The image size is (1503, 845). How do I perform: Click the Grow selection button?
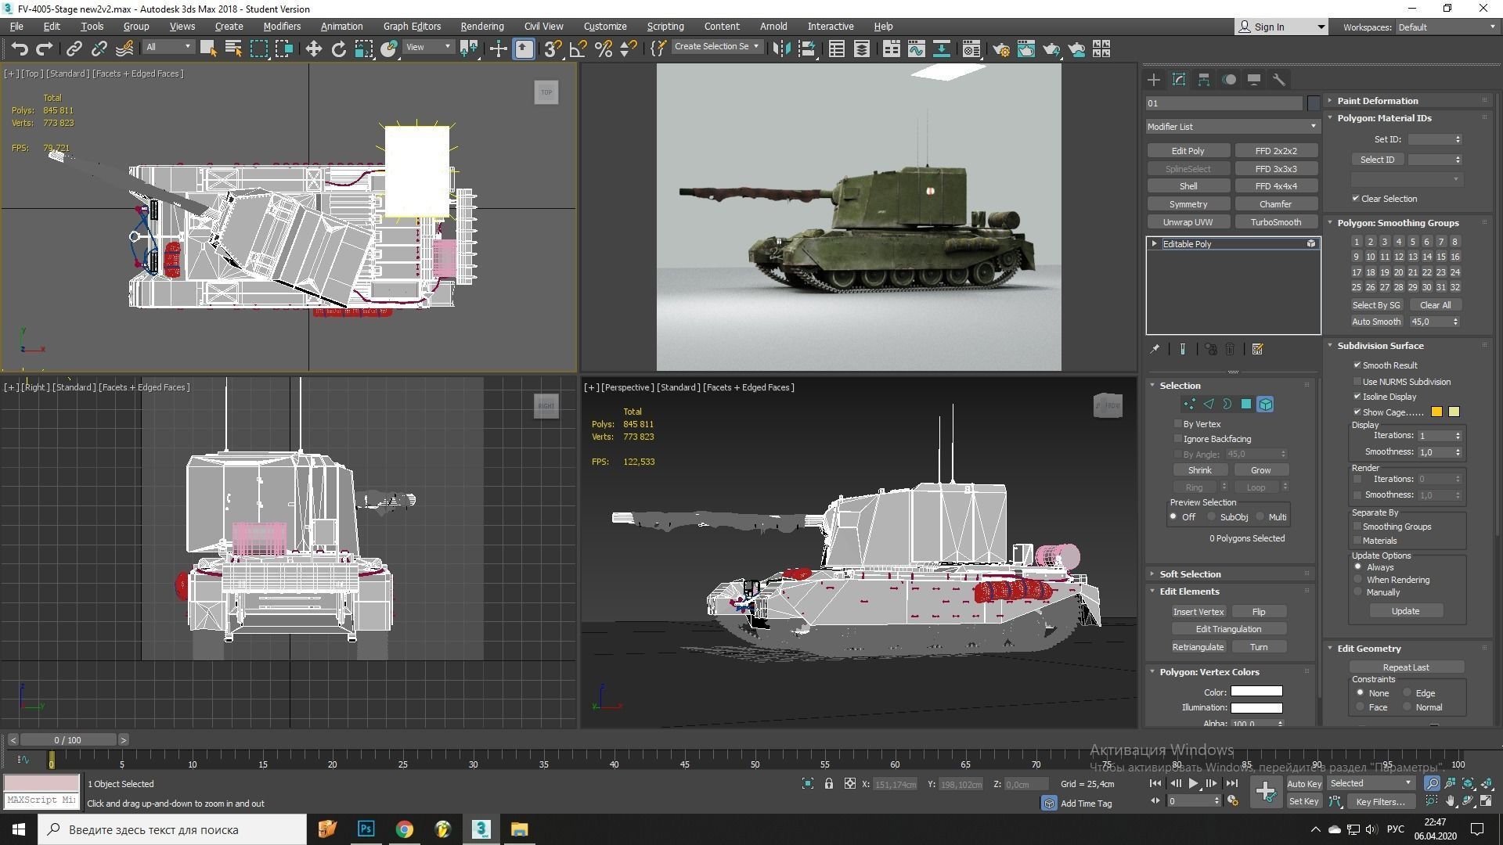pos(1261,470)
